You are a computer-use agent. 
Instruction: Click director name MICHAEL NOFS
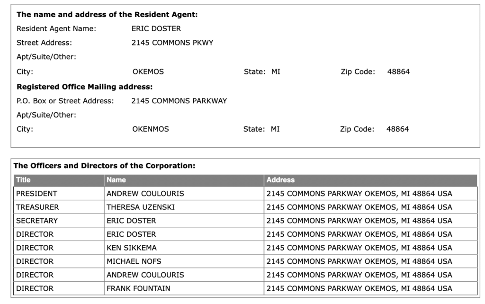[x=134, y=262]
